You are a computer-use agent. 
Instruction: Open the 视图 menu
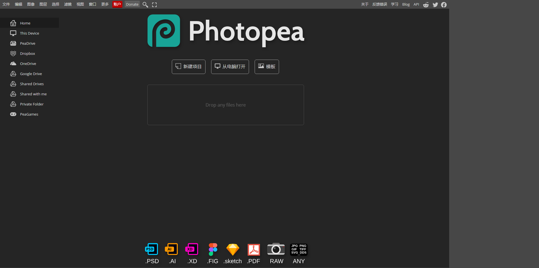pos(80,4)
